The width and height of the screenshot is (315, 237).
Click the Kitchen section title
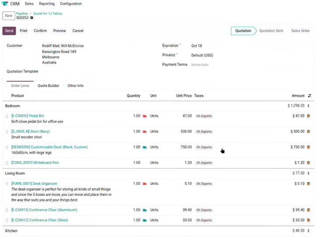click(x=11, y=231)
